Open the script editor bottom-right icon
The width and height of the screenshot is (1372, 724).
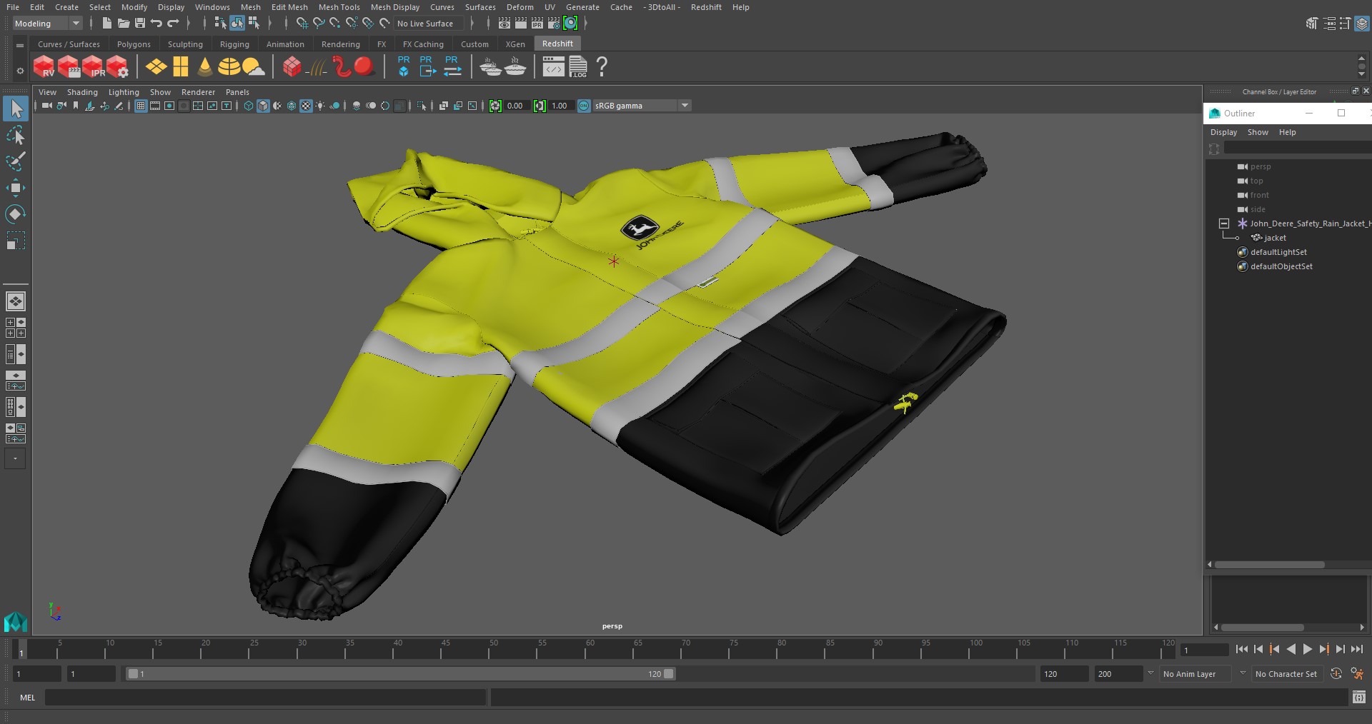(1358, 698)
